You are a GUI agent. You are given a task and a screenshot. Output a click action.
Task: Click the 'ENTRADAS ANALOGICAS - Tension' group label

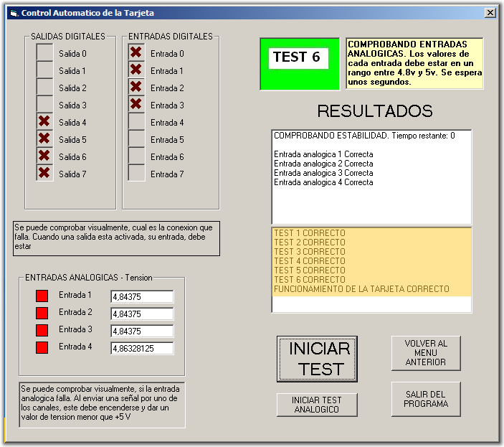(89, 278)
